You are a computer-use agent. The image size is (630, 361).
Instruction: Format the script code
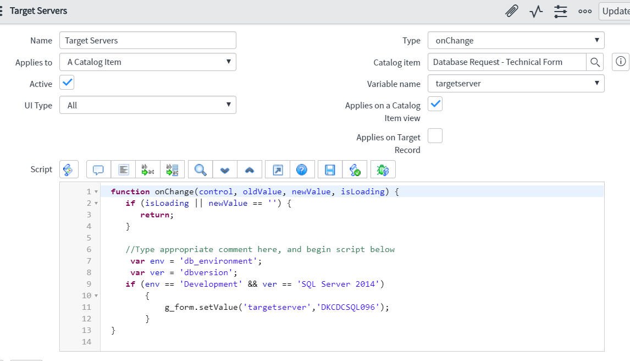pyautogui.click(x=123, y=169)
